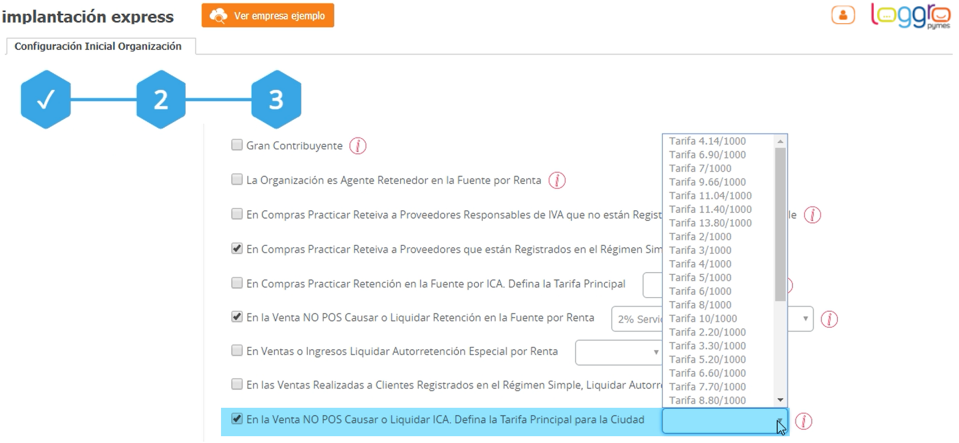
Task: Click the completed step one checkmark hexagon
Action: click(45, 100)
